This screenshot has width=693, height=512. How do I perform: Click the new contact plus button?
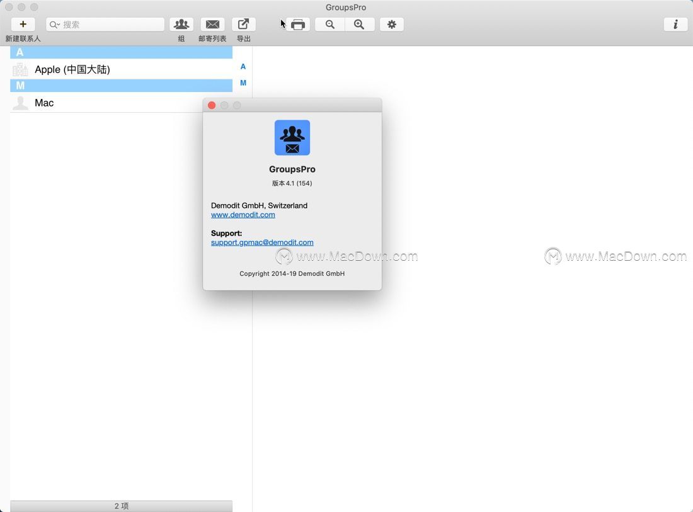click(23, 25)
